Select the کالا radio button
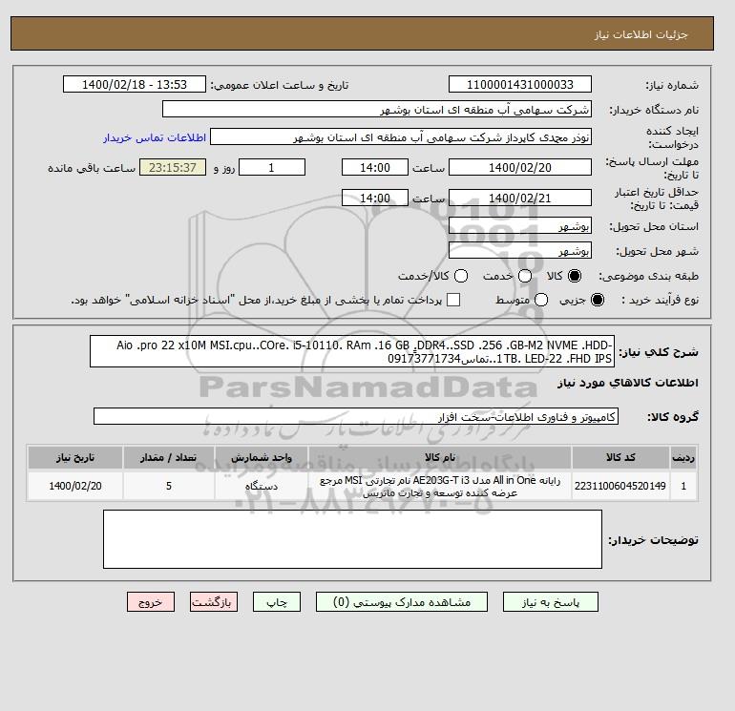 tap(575, 276)
